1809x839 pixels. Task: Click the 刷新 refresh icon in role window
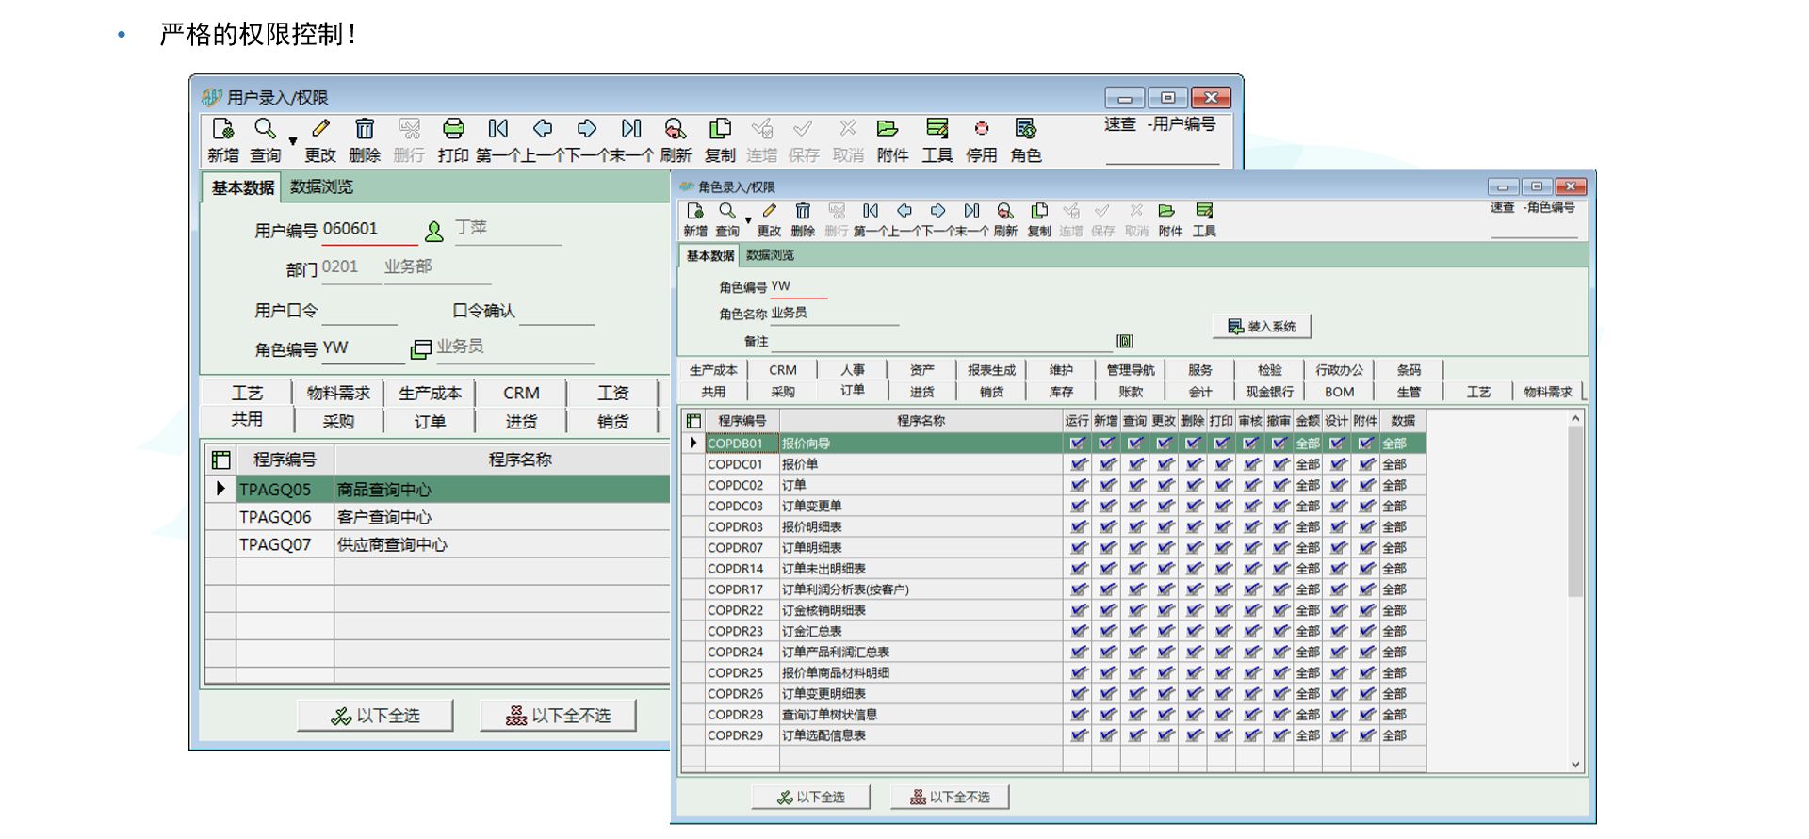(1005, 212)
